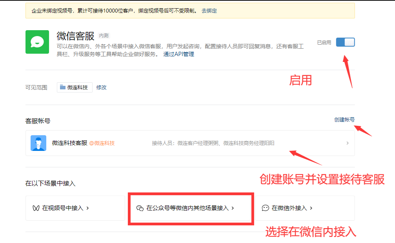The image size is (395, 243).
Task: Click the 微连科技客服 account name
Action: (x=69, y=143)
